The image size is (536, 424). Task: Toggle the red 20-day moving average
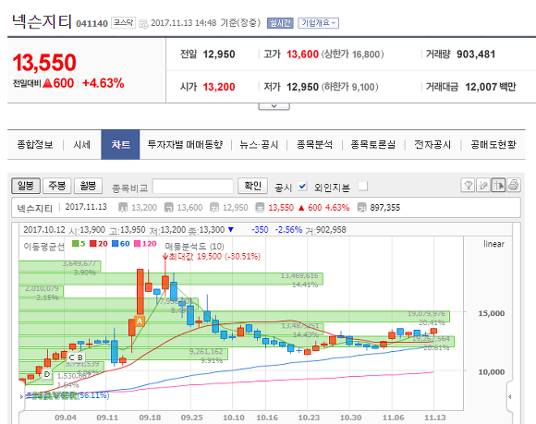(99, 244)
